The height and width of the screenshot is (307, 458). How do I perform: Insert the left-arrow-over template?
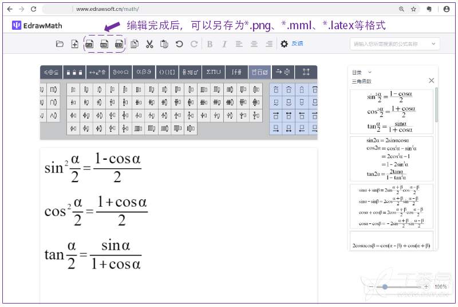(x=302, y=115)
